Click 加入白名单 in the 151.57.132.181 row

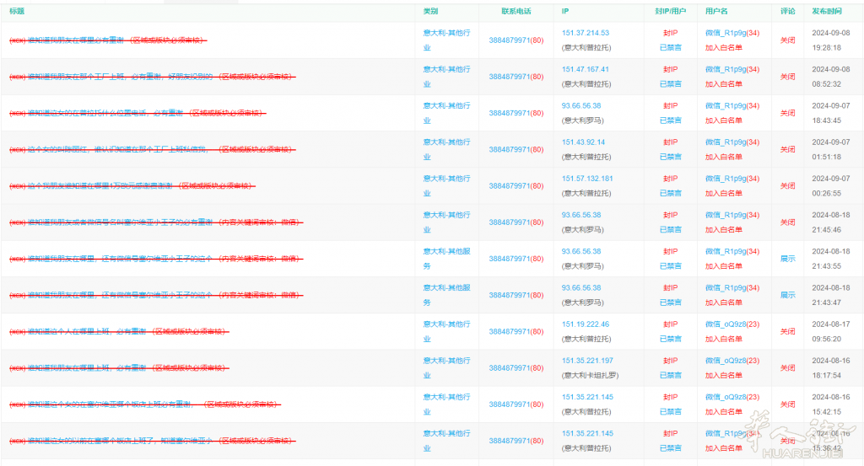point(724,193)
